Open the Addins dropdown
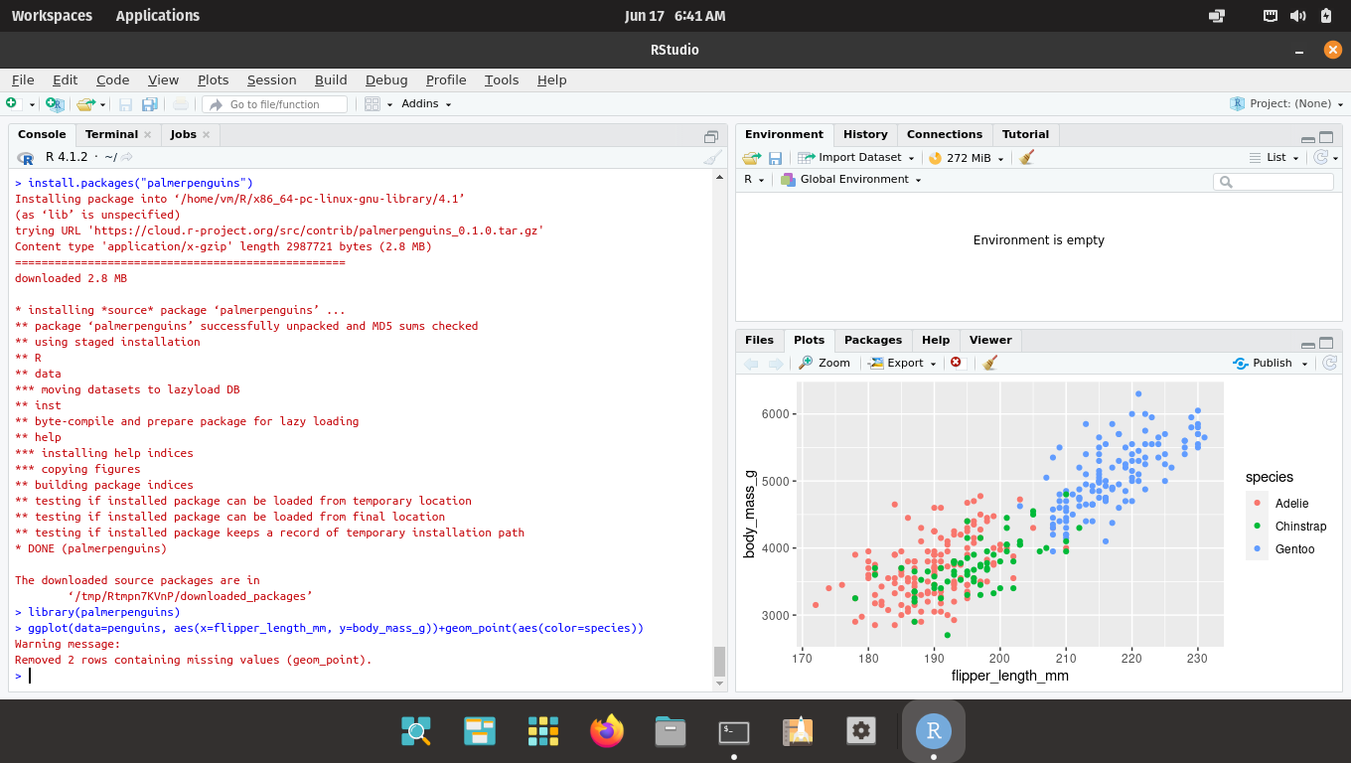 (x=426, y=103)
